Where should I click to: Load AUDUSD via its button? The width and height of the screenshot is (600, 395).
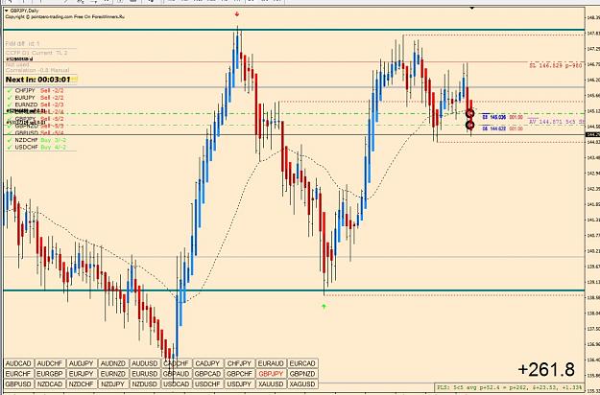[x=145, y=363]
